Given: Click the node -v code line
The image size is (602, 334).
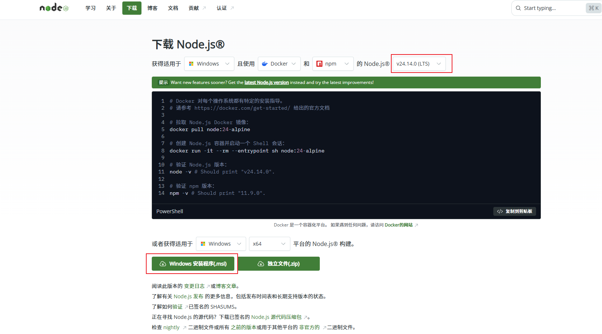Looking at the screenshot, I should click(222, 172).
